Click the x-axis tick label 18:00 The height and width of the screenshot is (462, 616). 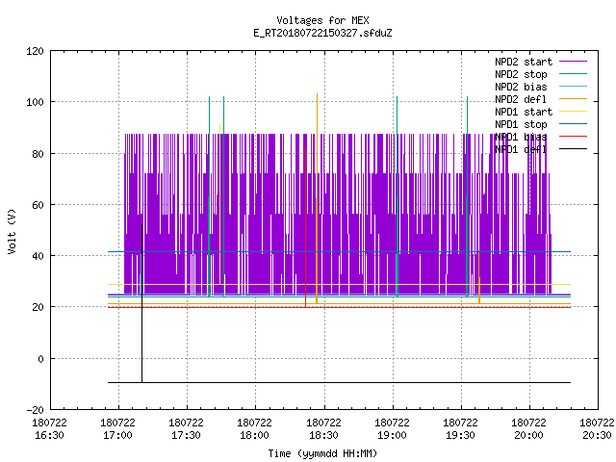coord(254,435)
